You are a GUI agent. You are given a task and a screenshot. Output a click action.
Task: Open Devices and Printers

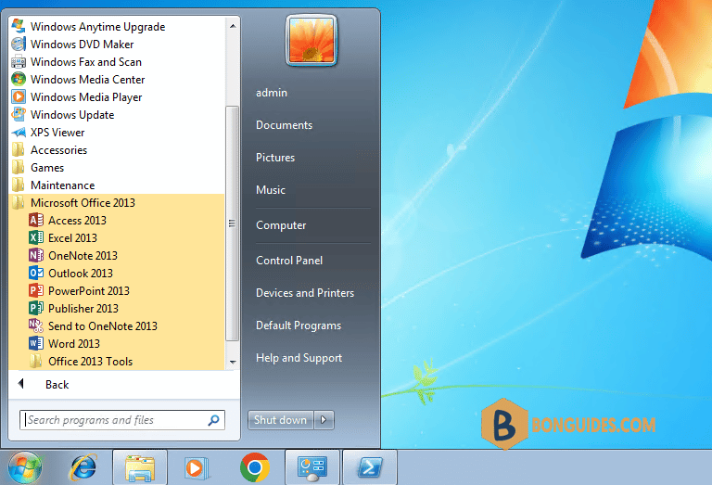[x=305, y=293]
